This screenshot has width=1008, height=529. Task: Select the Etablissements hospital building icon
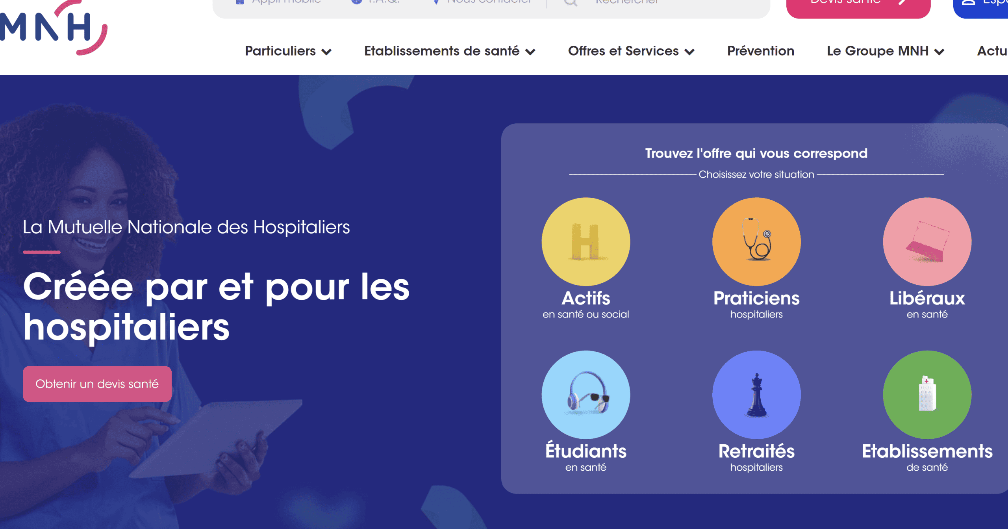click(927, 395)
